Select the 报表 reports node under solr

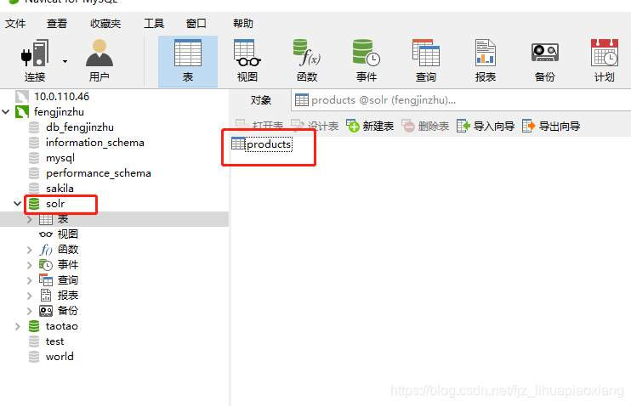pyautogui.click(x=68, y=295)
